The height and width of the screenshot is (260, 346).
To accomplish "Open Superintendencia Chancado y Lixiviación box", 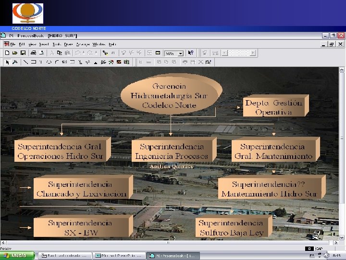I will (83, 187).
